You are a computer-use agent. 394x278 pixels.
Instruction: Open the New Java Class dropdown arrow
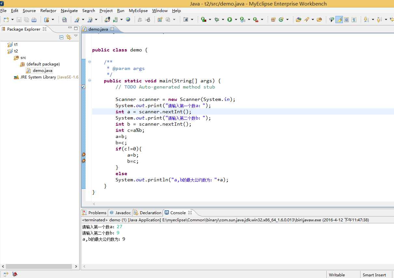(x=287, y=20)
